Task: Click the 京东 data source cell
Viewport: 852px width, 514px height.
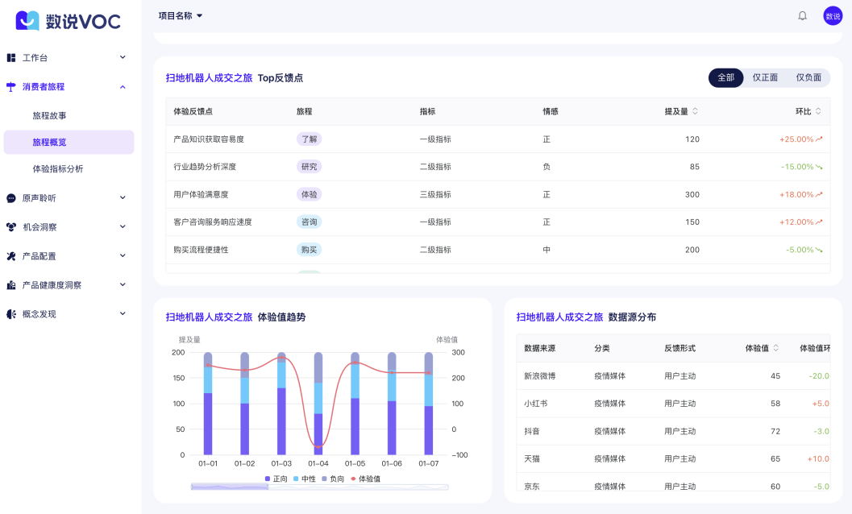Action: pyautogui.click(x=532, y=487)
